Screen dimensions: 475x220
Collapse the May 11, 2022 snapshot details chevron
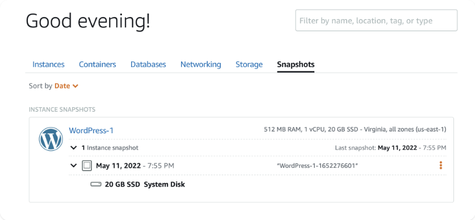(x=73, y=166)
